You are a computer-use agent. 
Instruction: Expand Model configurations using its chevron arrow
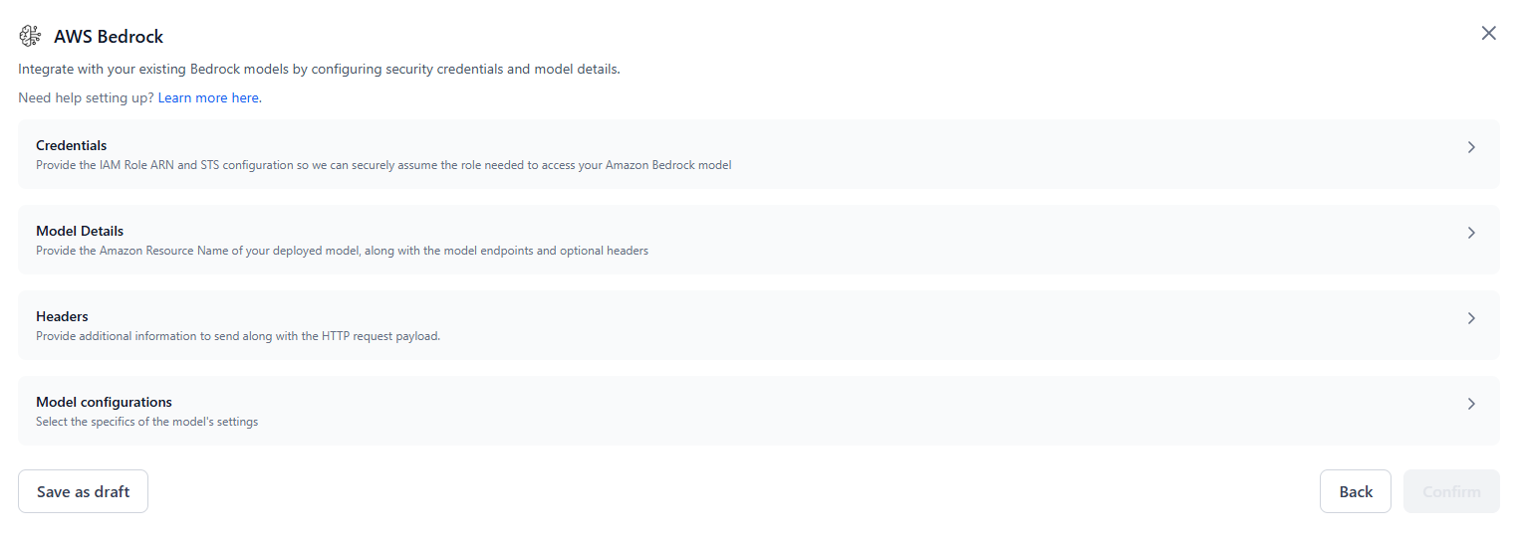click(x=1471, y=404)
